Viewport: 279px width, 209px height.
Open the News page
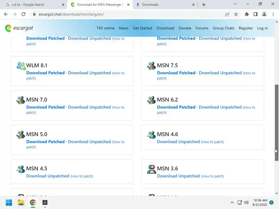(x=124, y=28)
